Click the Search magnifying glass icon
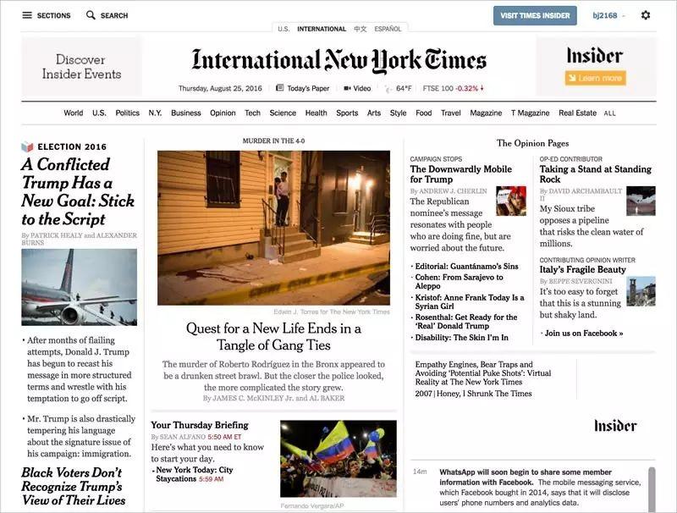The width and height of the screenshot is (677, 513). click(91, 15)
